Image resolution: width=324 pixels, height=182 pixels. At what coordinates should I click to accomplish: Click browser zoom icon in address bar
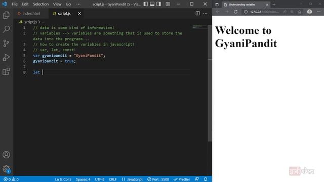tap(292, 12)
